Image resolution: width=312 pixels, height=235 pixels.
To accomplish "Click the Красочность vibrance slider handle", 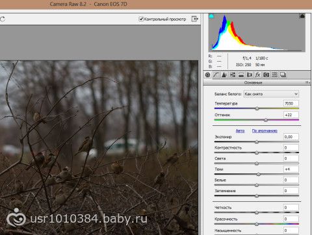I will click(x=257, y=224).
